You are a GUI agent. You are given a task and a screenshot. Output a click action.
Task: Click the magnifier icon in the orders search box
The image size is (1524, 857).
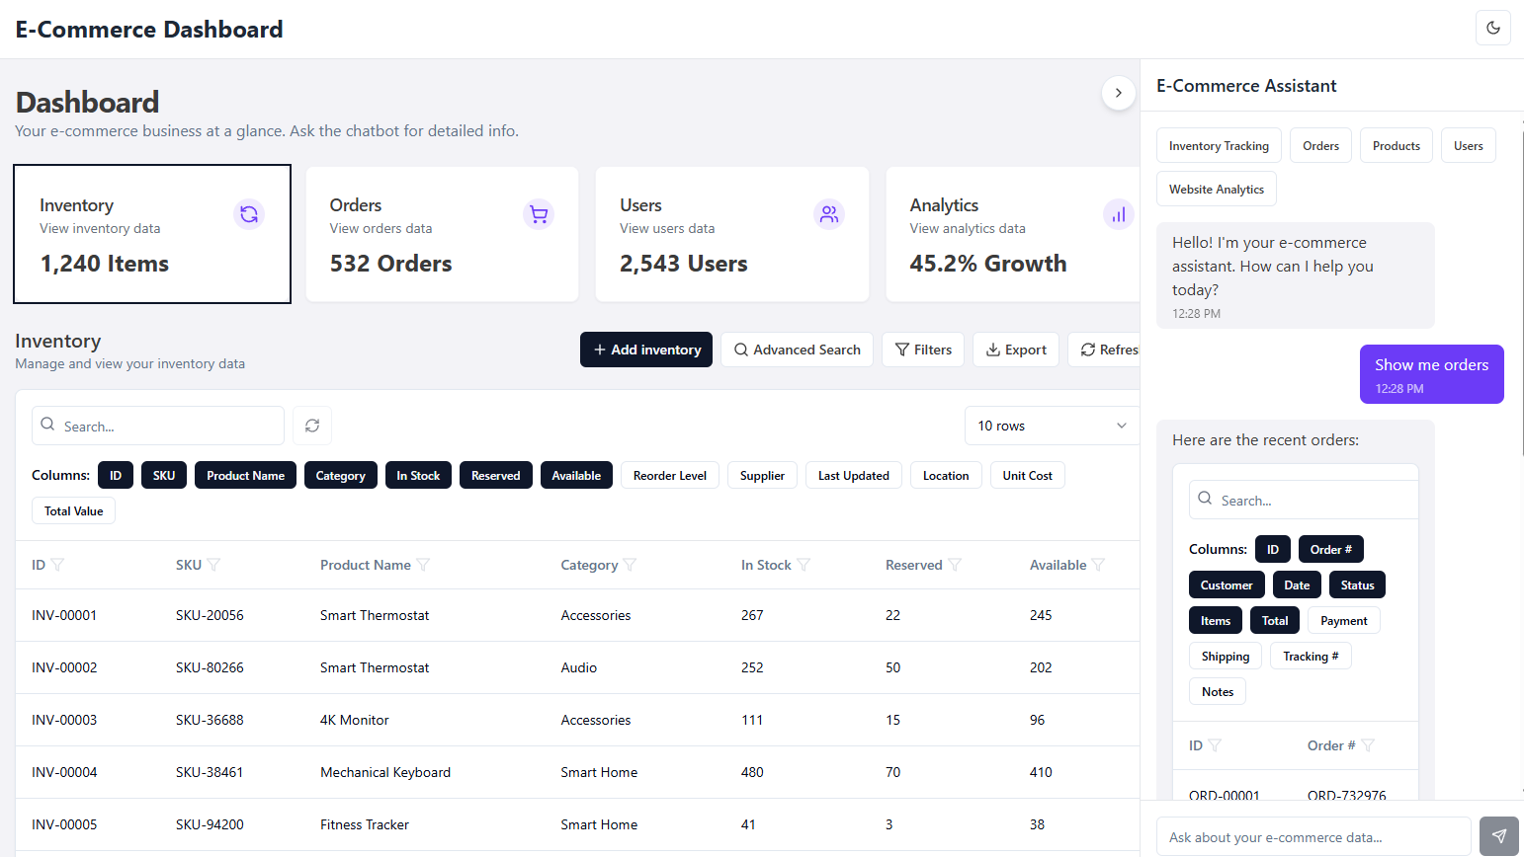tap(1205, 500)
